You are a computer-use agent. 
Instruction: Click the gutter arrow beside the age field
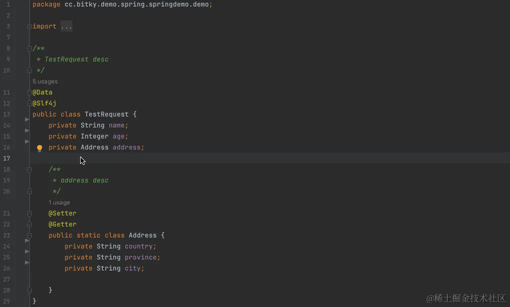pos(27,130)
